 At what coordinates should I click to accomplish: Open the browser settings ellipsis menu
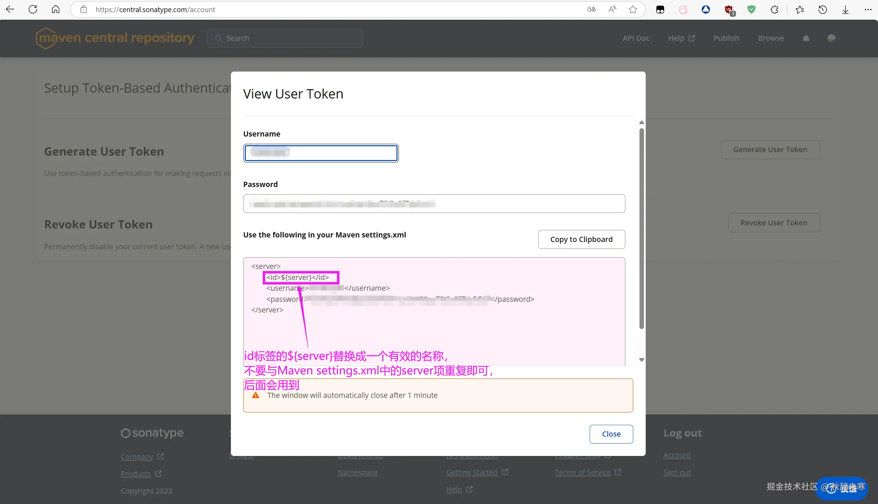pyautogui.click(x=868, y=9)
